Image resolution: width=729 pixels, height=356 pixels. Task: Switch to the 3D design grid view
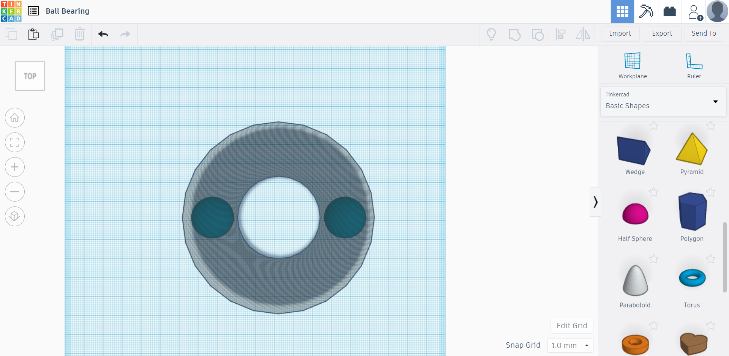pos(622,11)
